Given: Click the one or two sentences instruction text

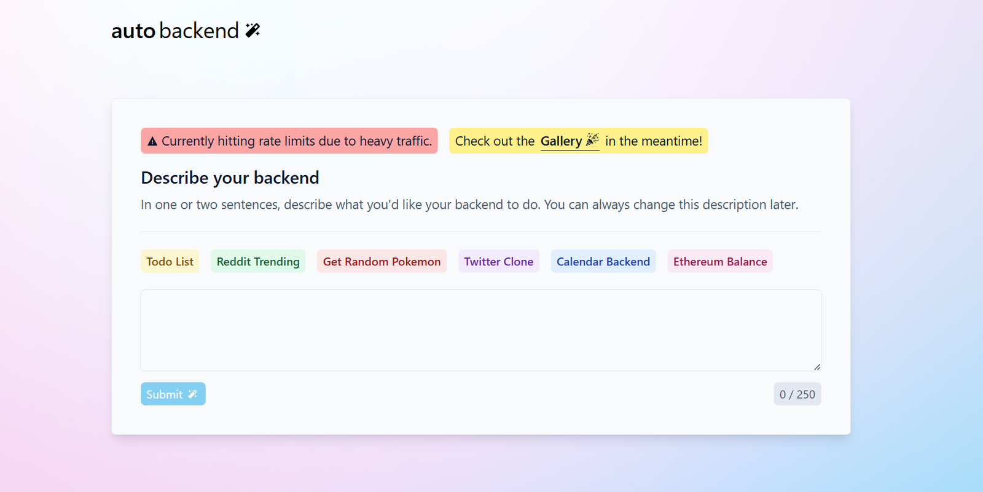Looking at the screenshot, I should [469, 205].
